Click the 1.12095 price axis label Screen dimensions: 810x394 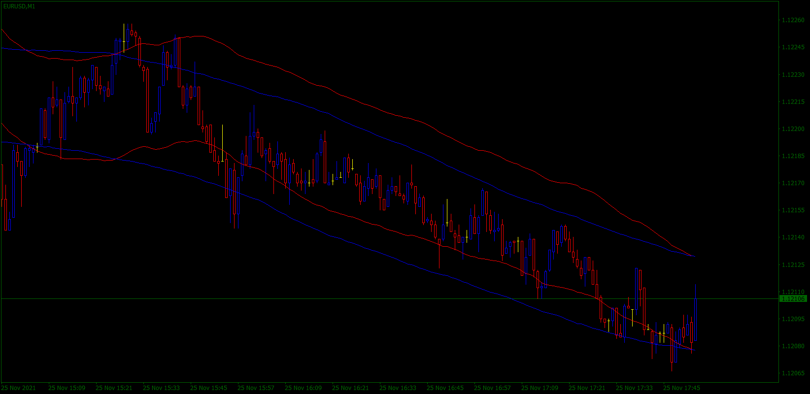[793, 319]
